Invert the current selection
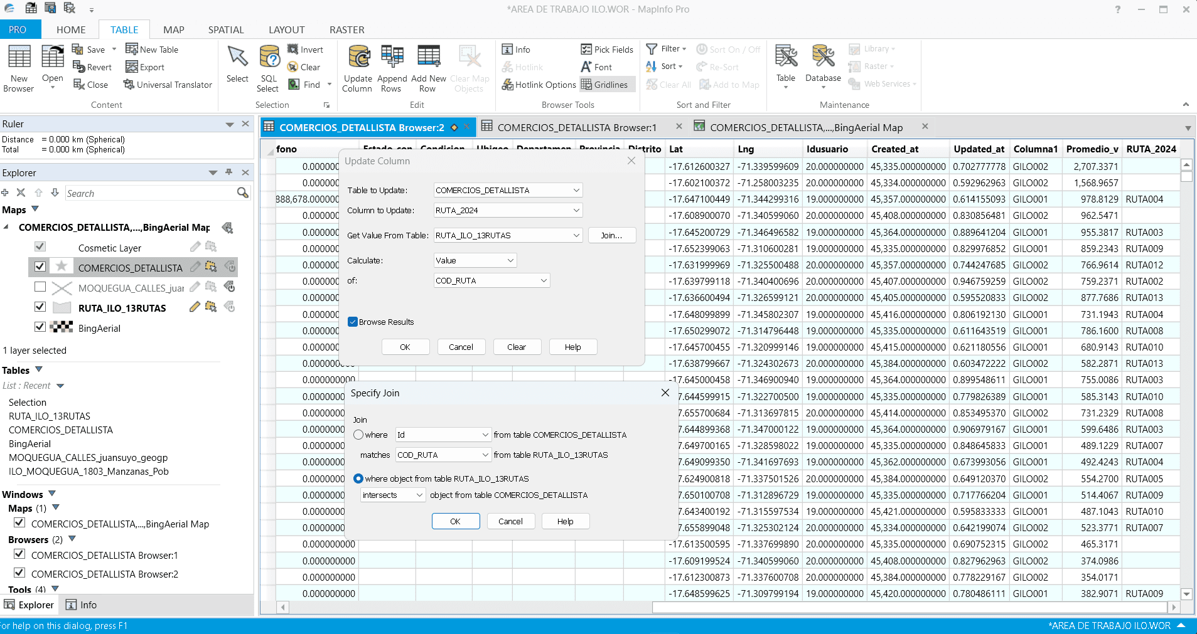The width and height of the screenshot is (1197, 634). click(x=305, y=50)
